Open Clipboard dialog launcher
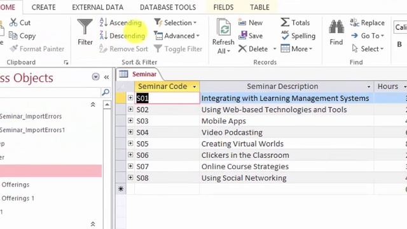Screen dimensions: 407x229 [66, 62]
